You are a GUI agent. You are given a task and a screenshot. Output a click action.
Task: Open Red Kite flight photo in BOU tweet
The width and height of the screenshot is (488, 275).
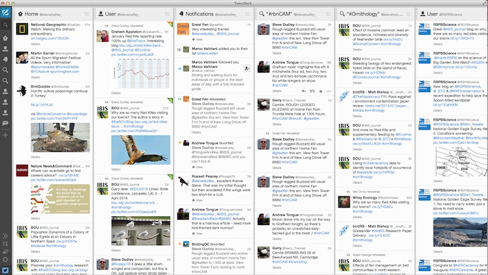point(141,150)
